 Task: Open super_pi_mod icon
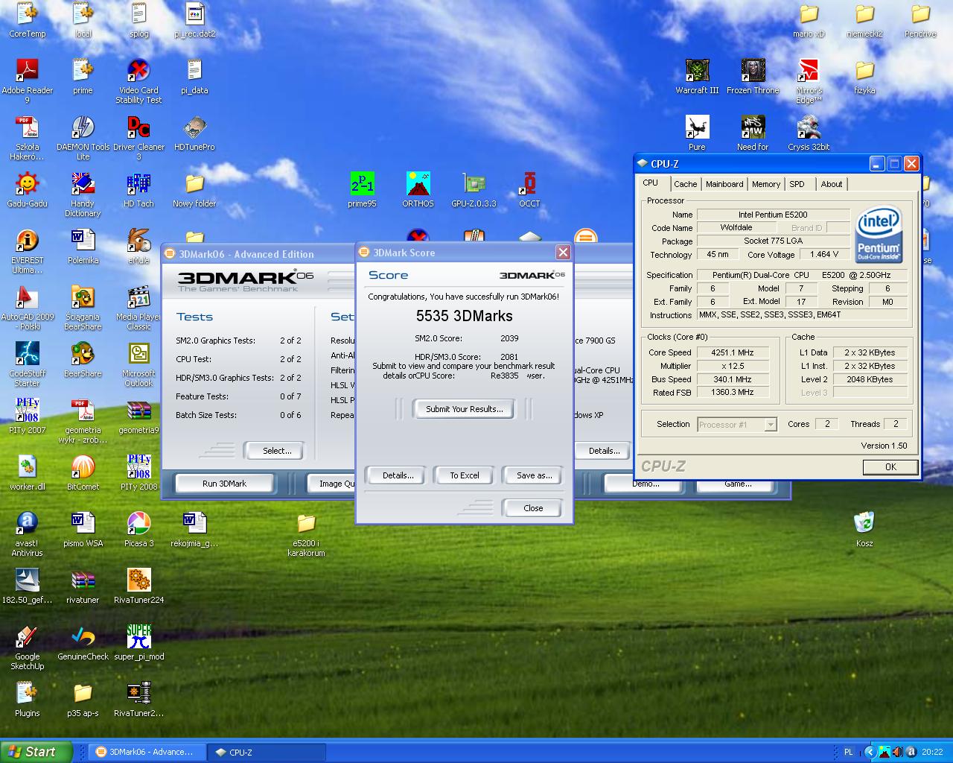click(x=138, y=642)
